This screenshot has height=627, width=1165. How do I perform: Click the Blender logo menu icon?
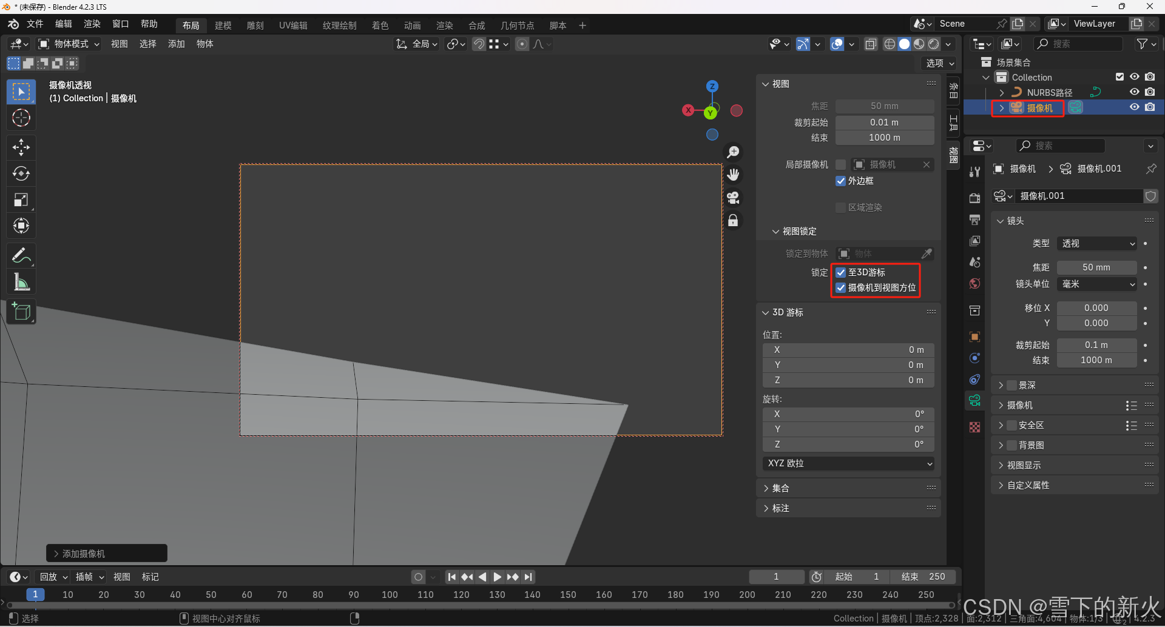[13, 24]
